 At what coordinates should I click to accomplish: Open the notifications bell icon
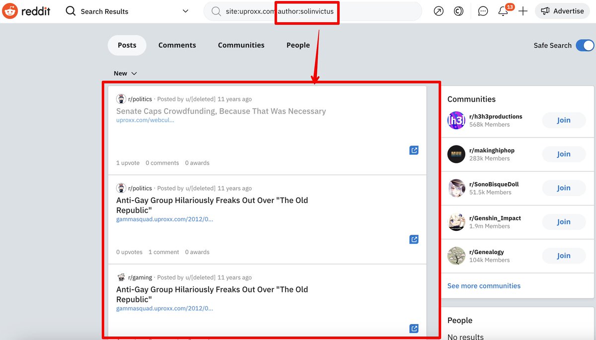[x=503, y=11]
